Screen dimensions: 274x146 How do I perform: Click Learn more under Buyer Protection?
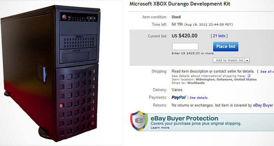(x=160, y=128)
